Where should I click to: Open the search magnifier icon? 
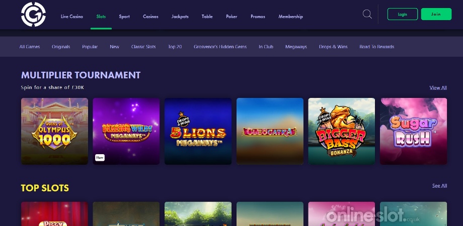click(367, 14)
